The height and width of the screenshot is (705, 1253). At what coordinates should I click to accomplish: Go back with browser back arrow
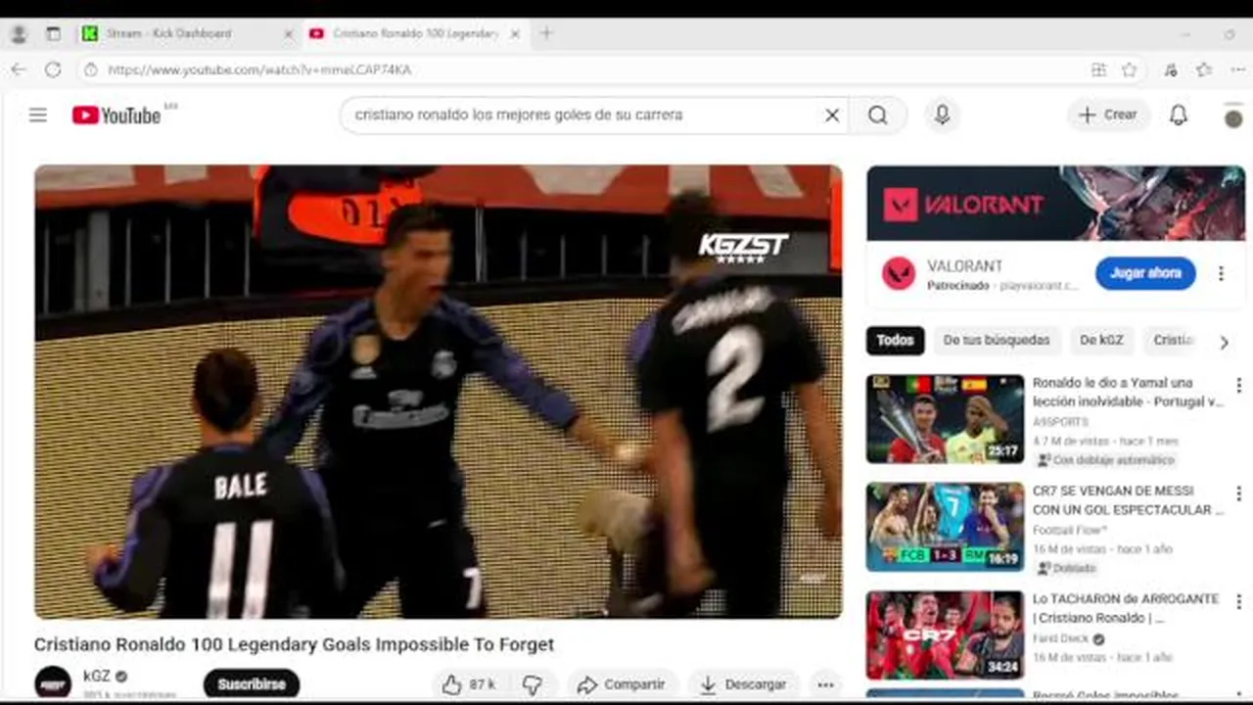(18, 70)
